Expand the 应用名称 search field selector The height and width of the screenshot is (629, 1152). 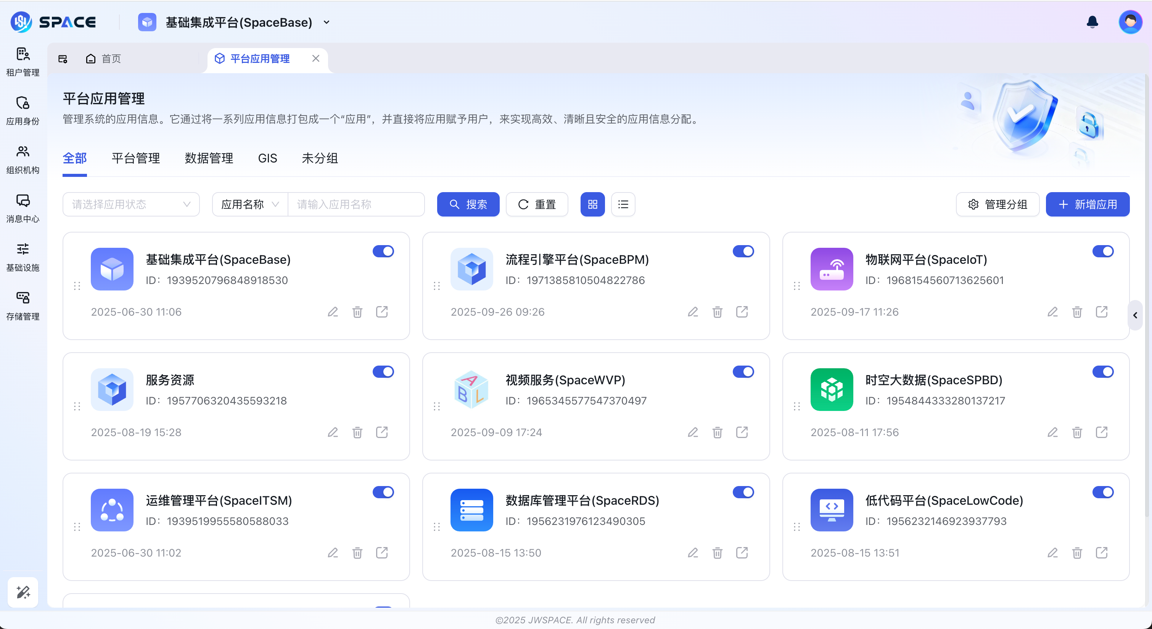[249, 204]
